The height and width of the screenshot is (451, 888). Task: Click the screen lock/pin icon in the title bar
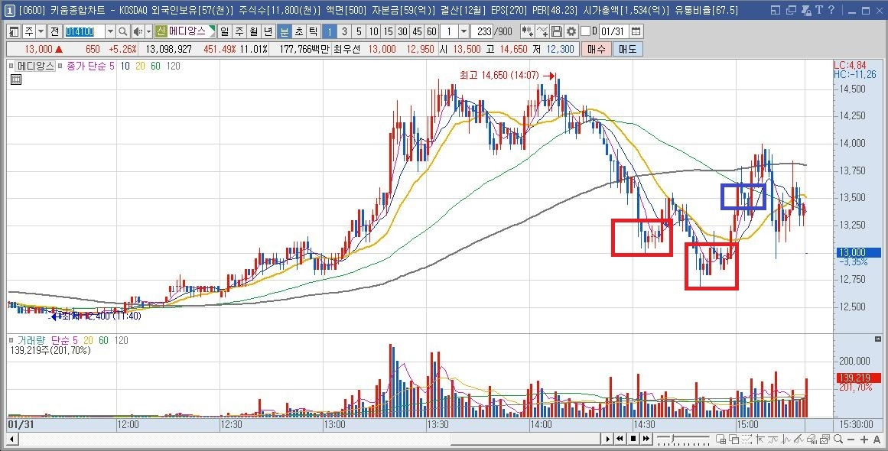[805, 10]
